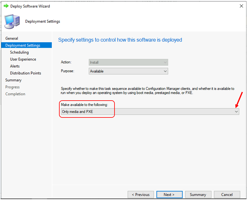Screen dimensions: 248x200
Task: Open the User Experience step
Action: click(x=23, y=59)
